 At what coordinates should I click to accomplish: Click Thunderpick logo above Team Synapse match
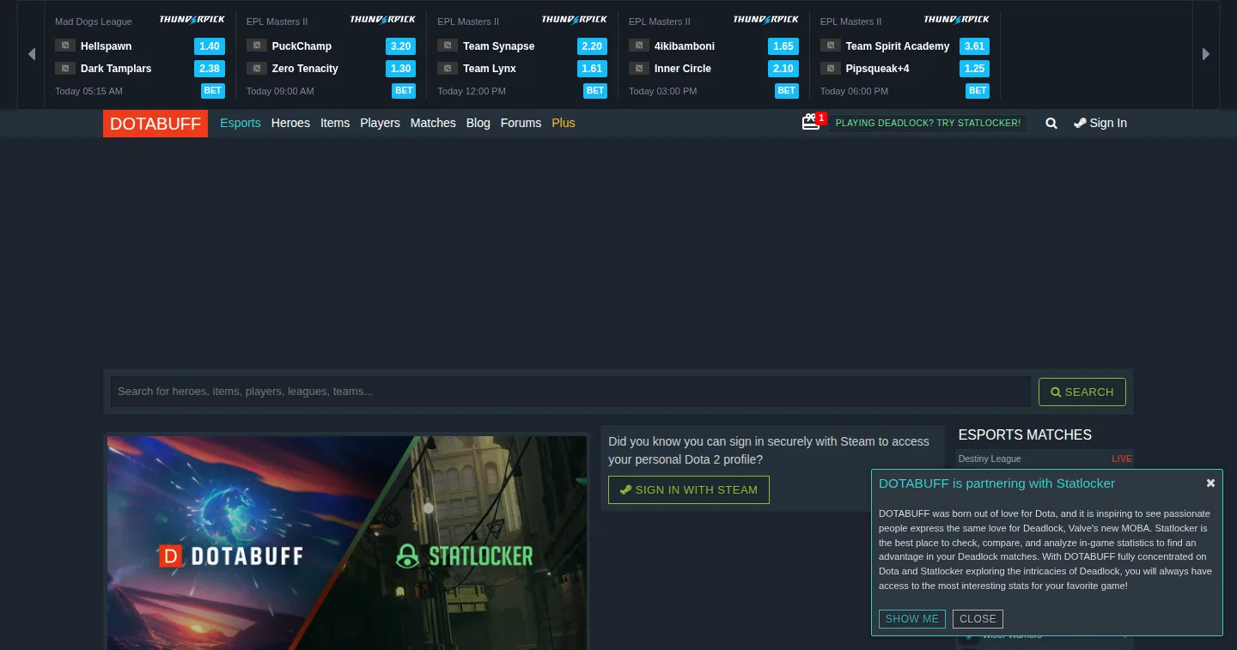tap(575, 19)
